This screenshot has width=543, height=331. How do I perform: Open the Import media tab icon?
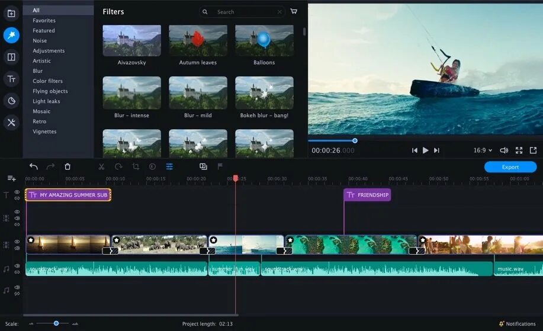(11, 14)
